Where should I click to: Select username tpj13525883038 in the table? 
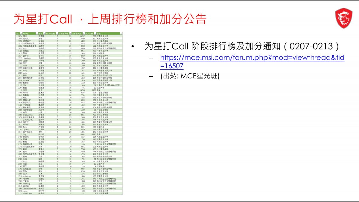click(30, 189)
